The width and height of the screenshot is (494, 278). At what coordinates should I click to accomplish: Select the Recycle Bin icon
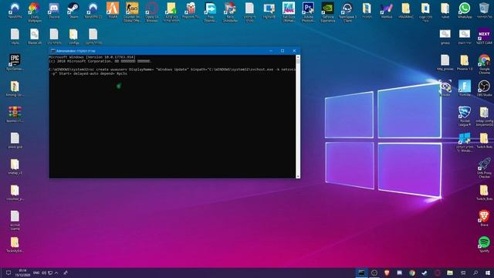484,10
